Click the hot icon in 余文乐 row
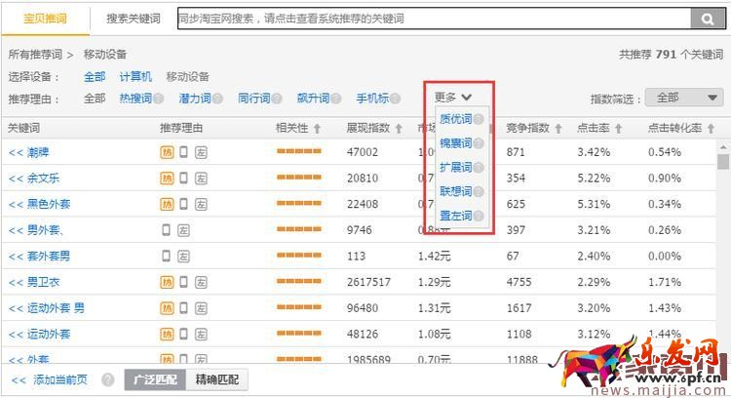731x398 pixels. tap(167, 178)
